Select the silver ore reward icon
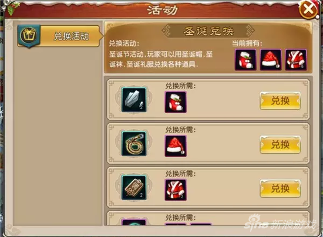 (x=134, y=100)
